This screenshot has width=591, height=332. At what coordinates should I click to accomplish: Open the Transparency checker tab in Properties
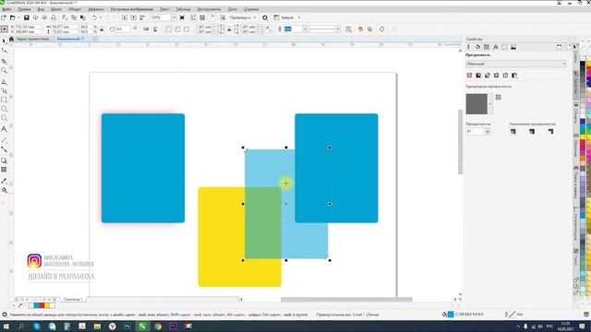pos(487,47)
